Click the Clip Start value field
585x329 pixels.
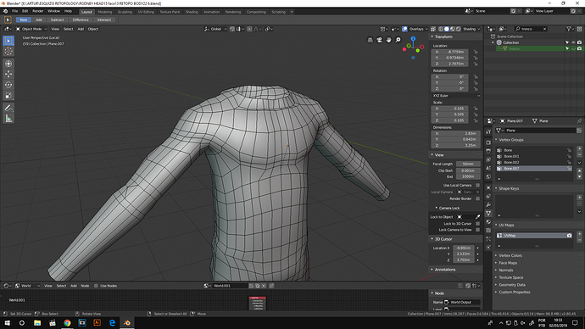tap(468, 170)
